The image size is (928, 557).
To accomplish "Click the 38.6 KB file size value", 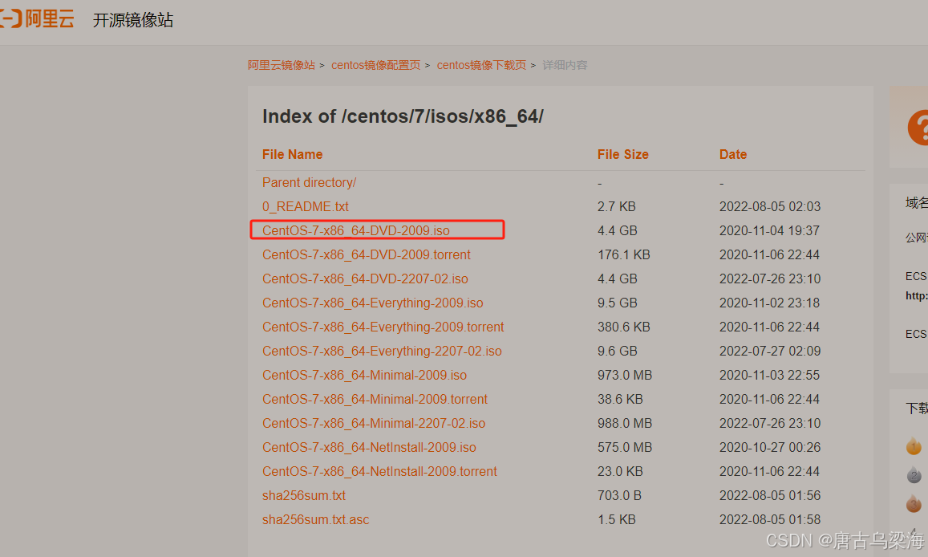I will (620, 399).
